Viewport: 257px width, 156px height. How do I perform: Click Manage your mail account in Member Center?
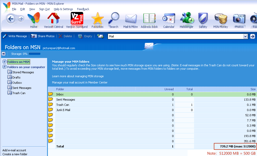(80, 82)
